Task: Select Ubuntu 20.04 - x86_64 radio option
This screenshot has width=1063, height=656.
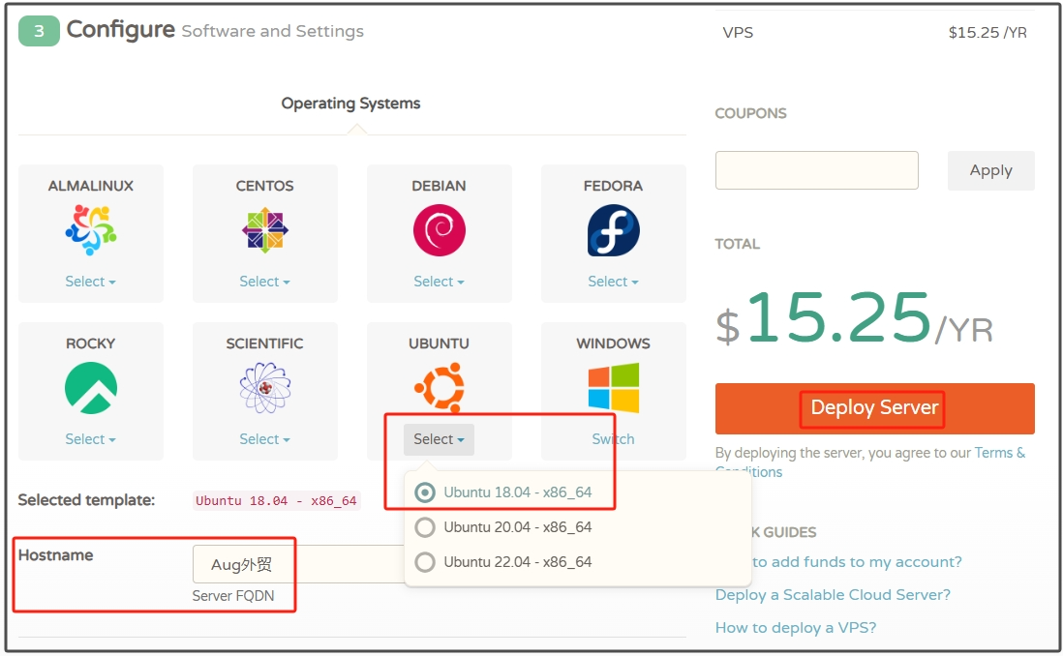Action: tap(425, 527)
